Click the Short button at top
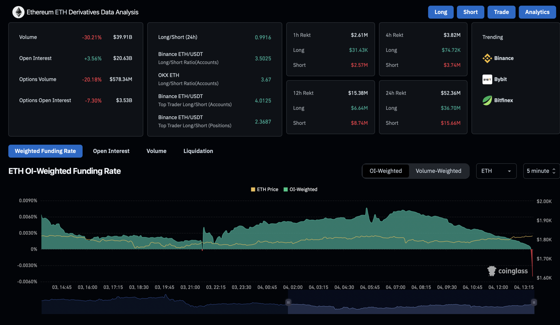 tap(470, 12)
